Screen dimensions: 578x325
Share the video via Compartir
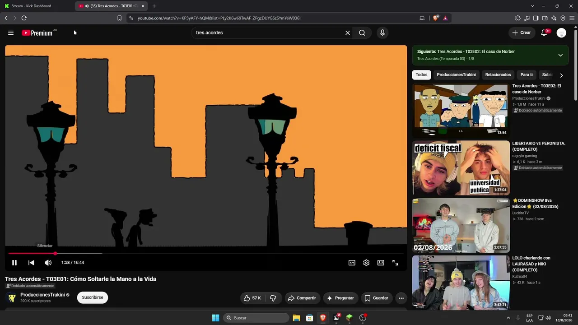pos(302,298)
